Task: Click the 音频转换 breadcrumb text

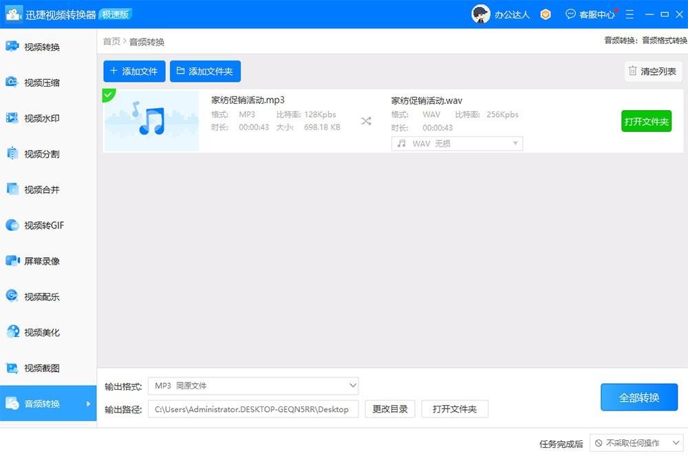Action: coord(147,42)
